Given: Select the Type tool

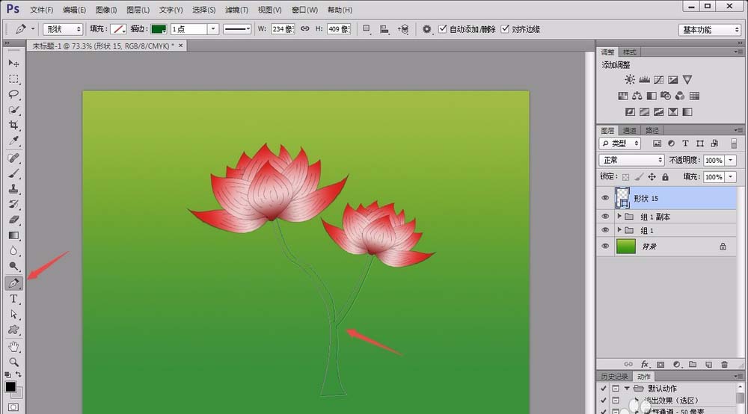Looking at the screenshot, I should click(13, 299).
